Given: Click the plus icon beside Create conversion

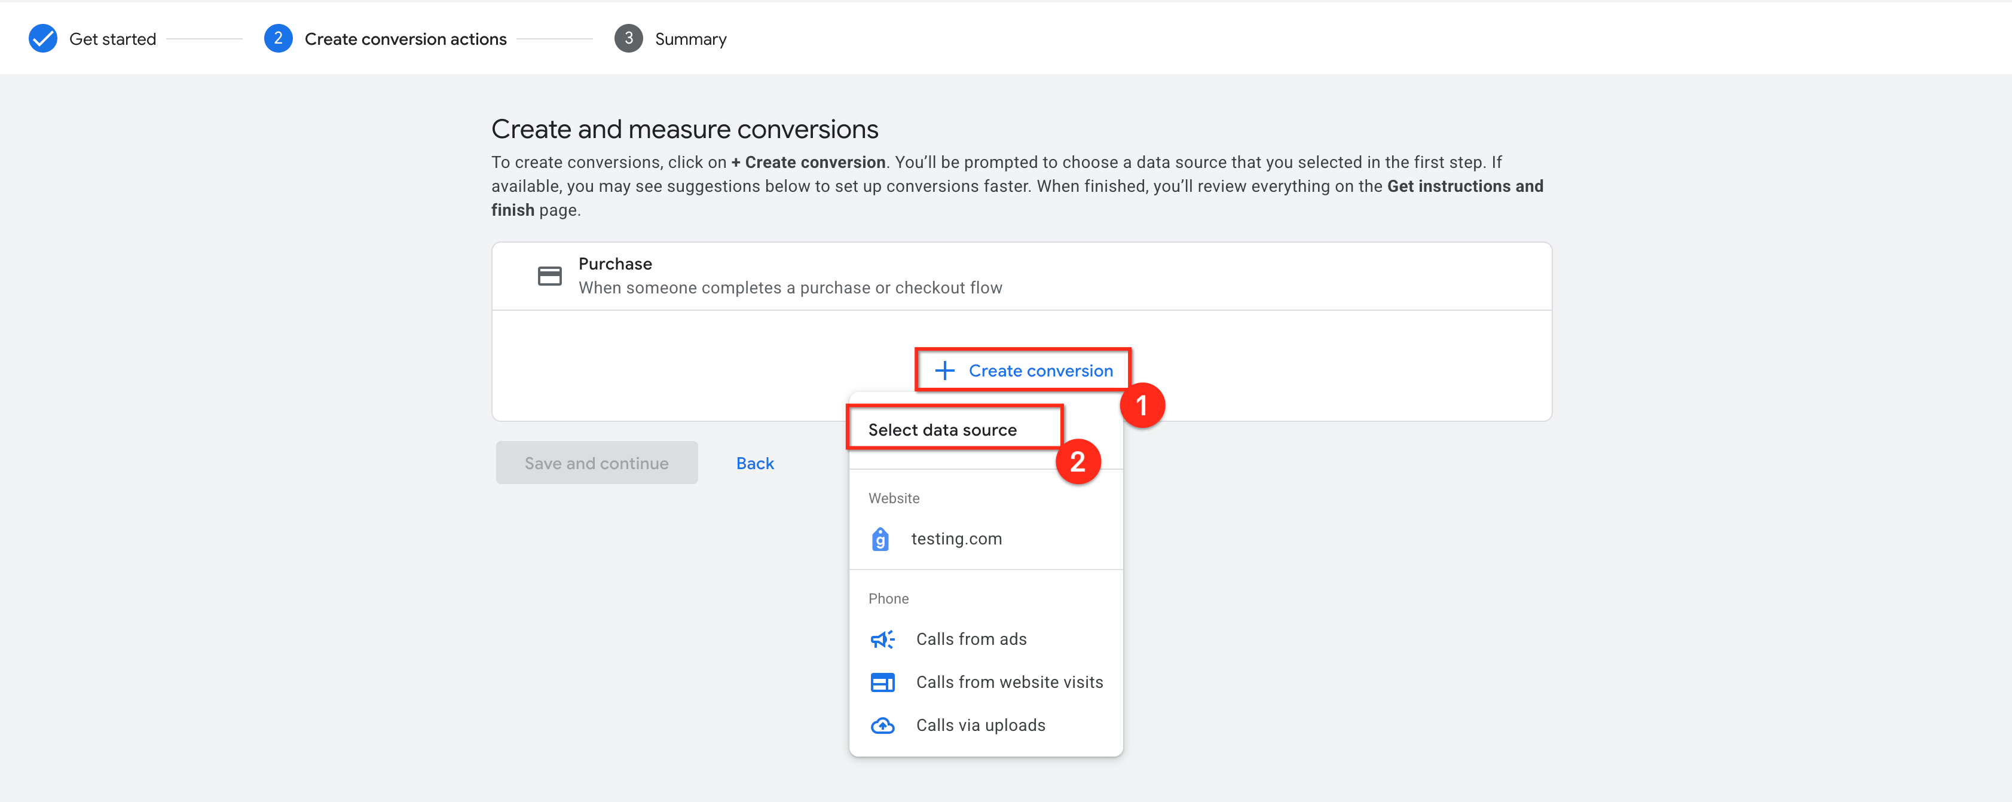Looking at the screenshot, I should (x=944, y=371).
